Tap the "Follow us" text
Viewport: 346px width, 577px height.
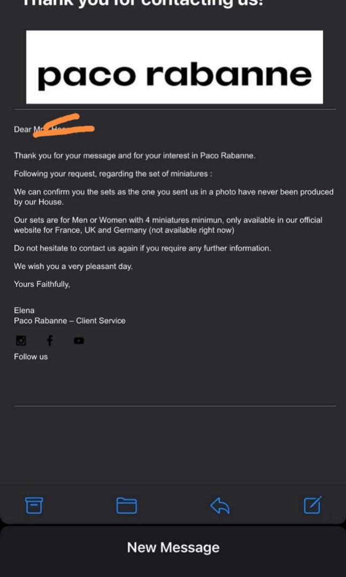click(x=31, y=356)
